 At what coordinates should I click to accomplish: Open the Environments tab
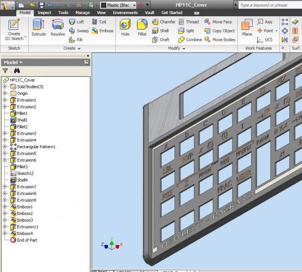[x=125, y=13]
